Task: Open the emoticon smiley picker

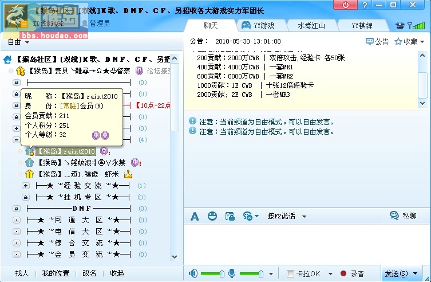Action: (x=212, y=216)
